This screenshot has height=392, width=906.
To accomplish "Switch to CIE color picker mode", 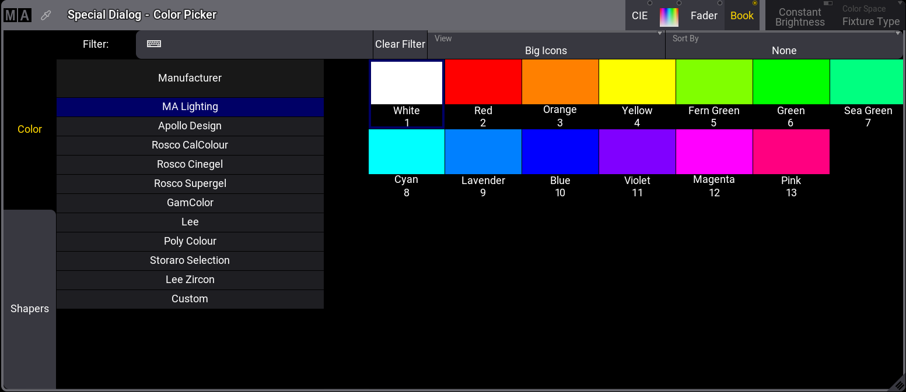I will point(640,16).
